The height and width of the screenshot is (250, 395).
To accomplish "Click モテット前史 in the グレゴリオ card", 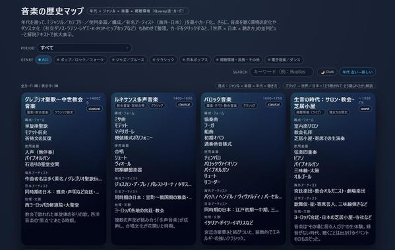I will coord(36,132).
